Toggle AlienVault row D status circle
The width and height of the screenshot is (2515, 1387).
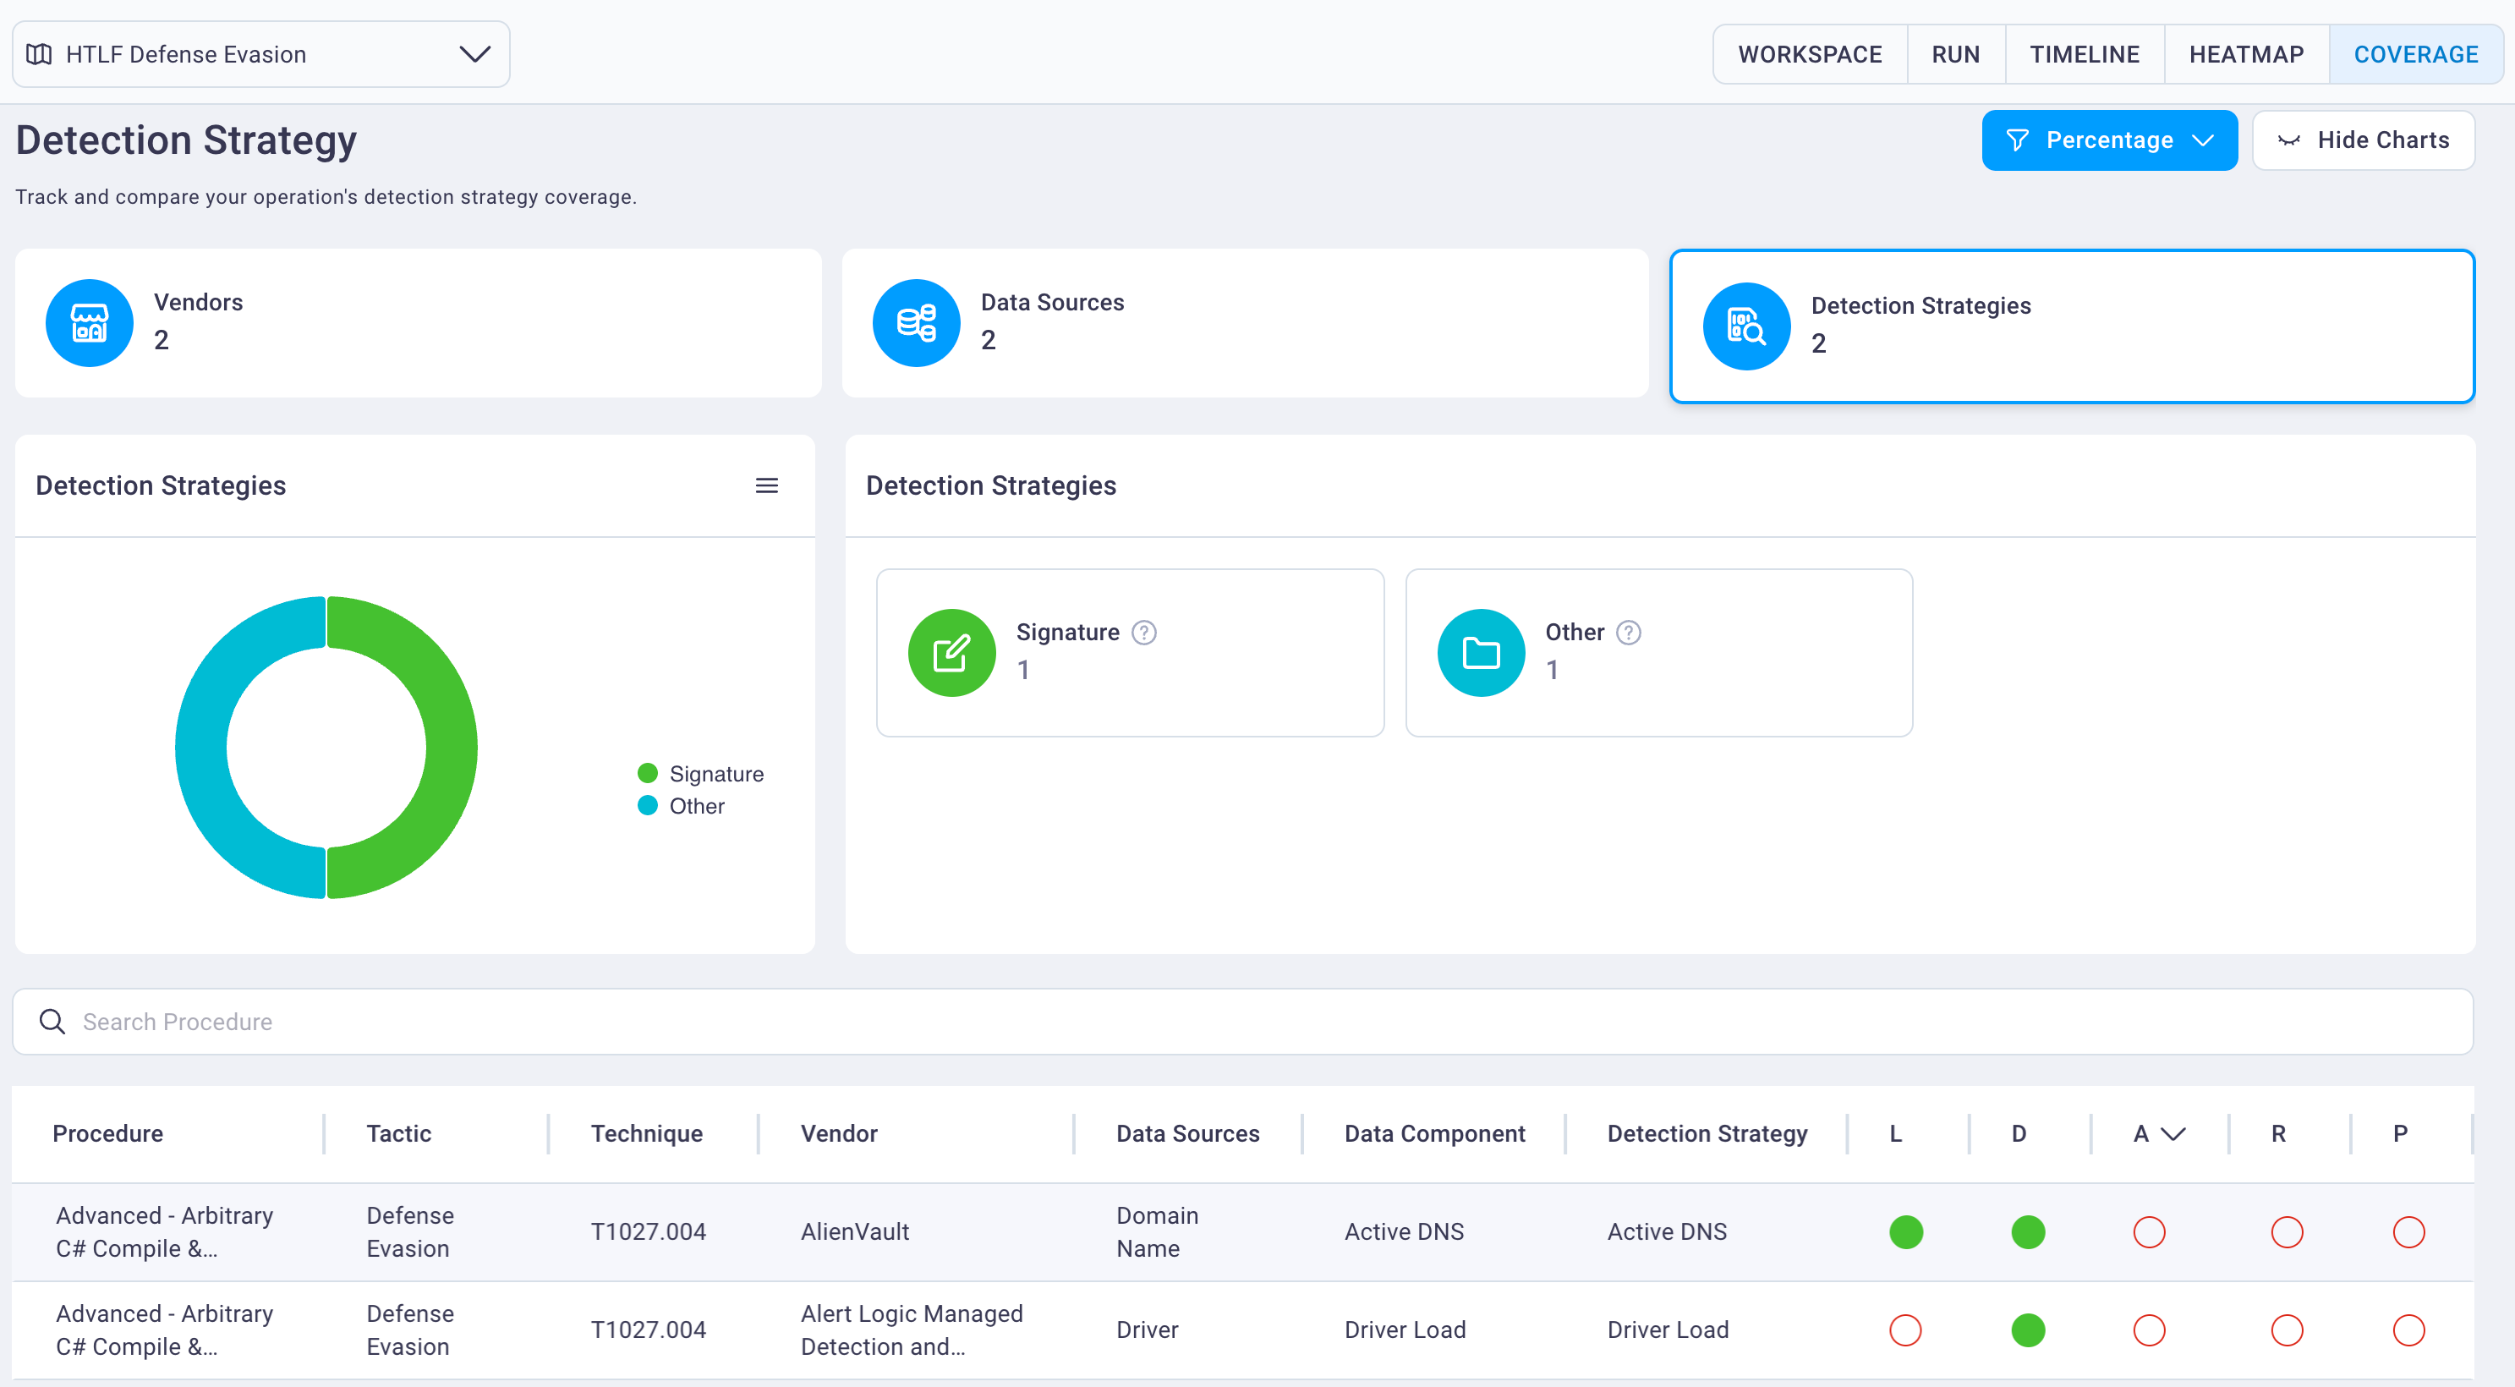pos(2027,1231)
